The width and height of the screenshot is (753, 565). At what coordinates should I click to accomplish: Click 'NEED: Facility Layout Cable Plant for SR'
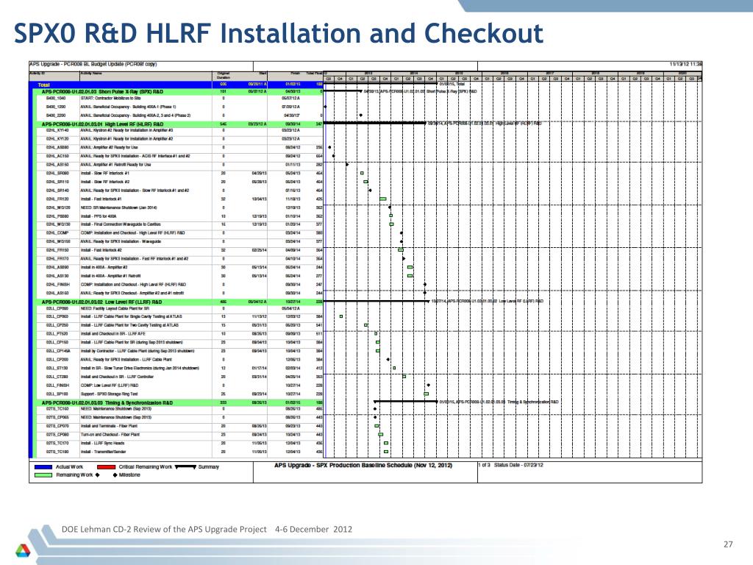coord(115,308)
